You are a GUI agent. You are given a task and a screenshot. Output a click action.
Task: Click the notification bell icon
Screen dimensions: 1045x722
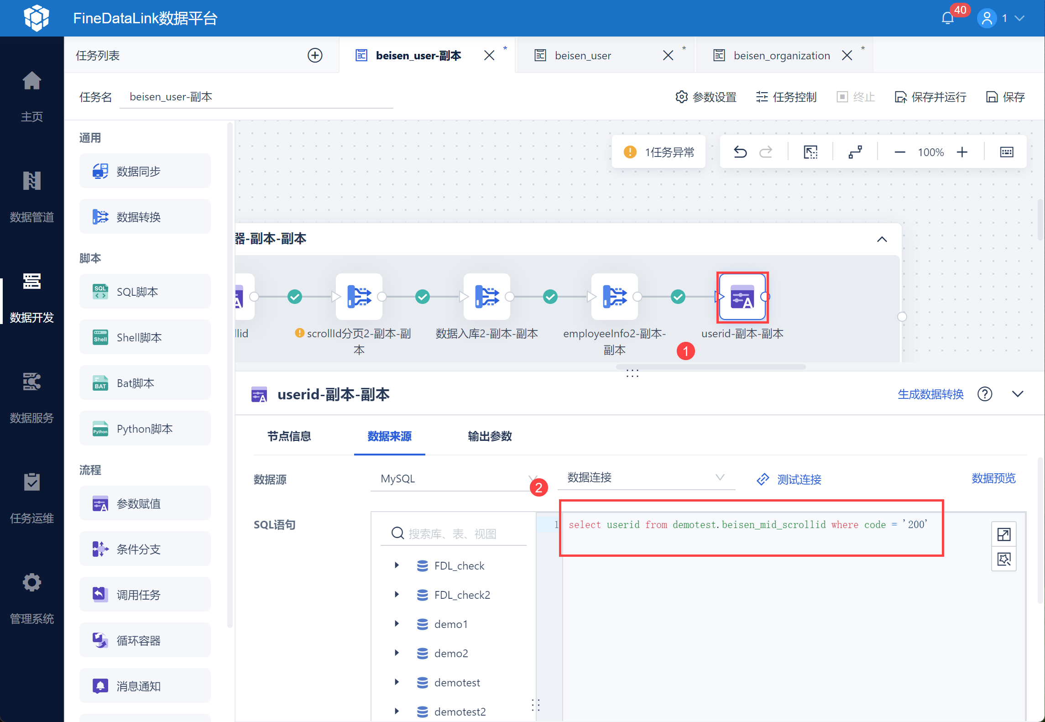tap(947, 18)
